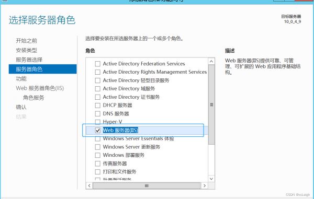314x199 pixels.
Task: Go to the 开始之前 step
Action: [27, 41]
